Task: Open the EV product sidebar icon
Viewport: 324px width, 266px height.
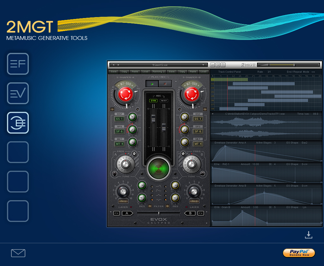Action: point(18,93)
